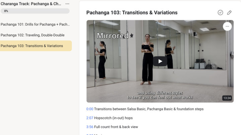Click the dancer in the video thumbnail

pos(147,59)
